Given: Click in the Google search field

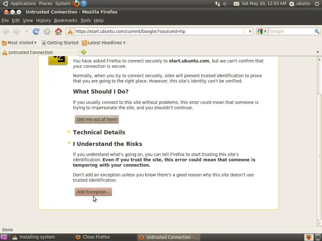Looking at the screenshot, I should click(291, 31).
